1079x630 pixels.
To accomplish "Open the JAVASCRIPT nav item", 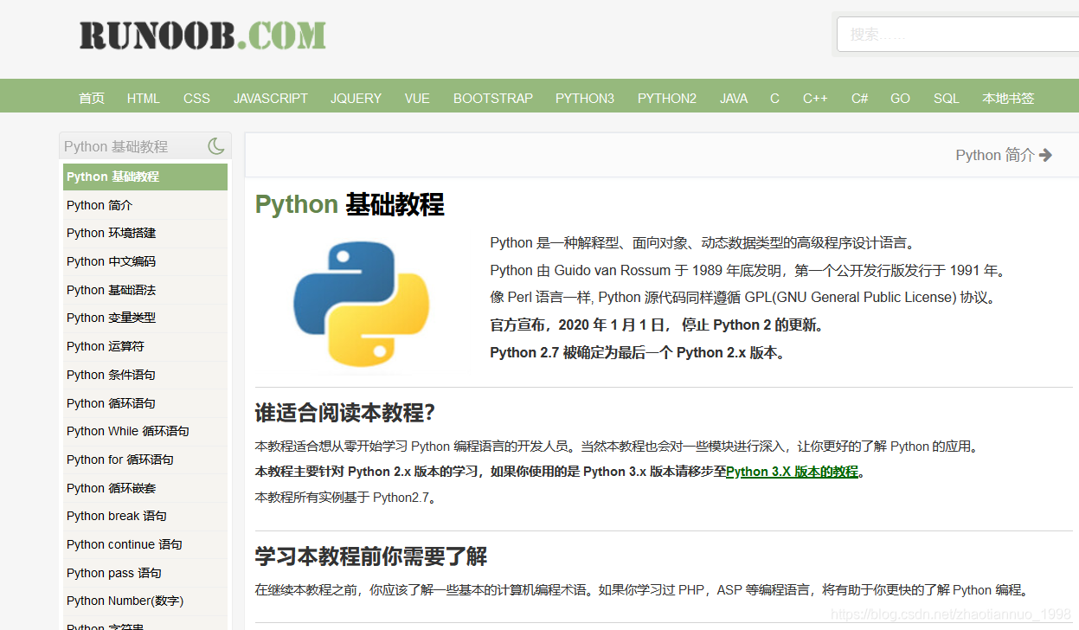I will coord(271,98).
